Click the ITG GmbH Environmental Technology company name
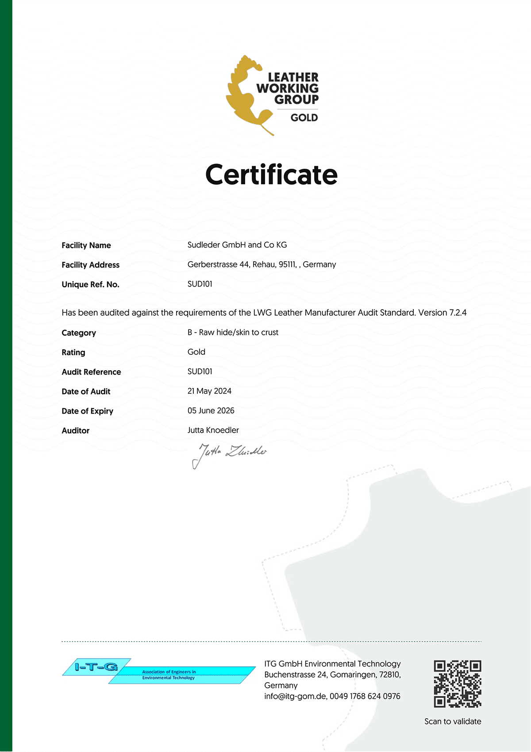The image size is (531, 752). point(332,664)
